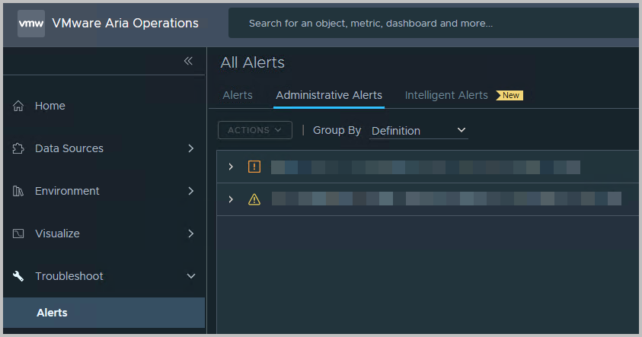Screen dimensions: 642x337
Task: Click the VMware Aria Operations title
Action: (x=125, y=24)
